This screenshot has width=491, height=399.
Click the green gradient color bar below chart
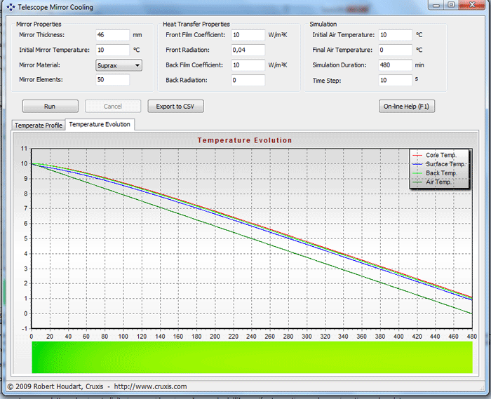[x=252, y=358]
